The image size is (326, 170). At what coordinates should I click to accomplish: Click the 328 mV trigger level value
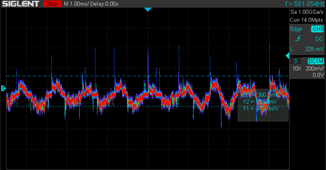(x=314, y=49)
